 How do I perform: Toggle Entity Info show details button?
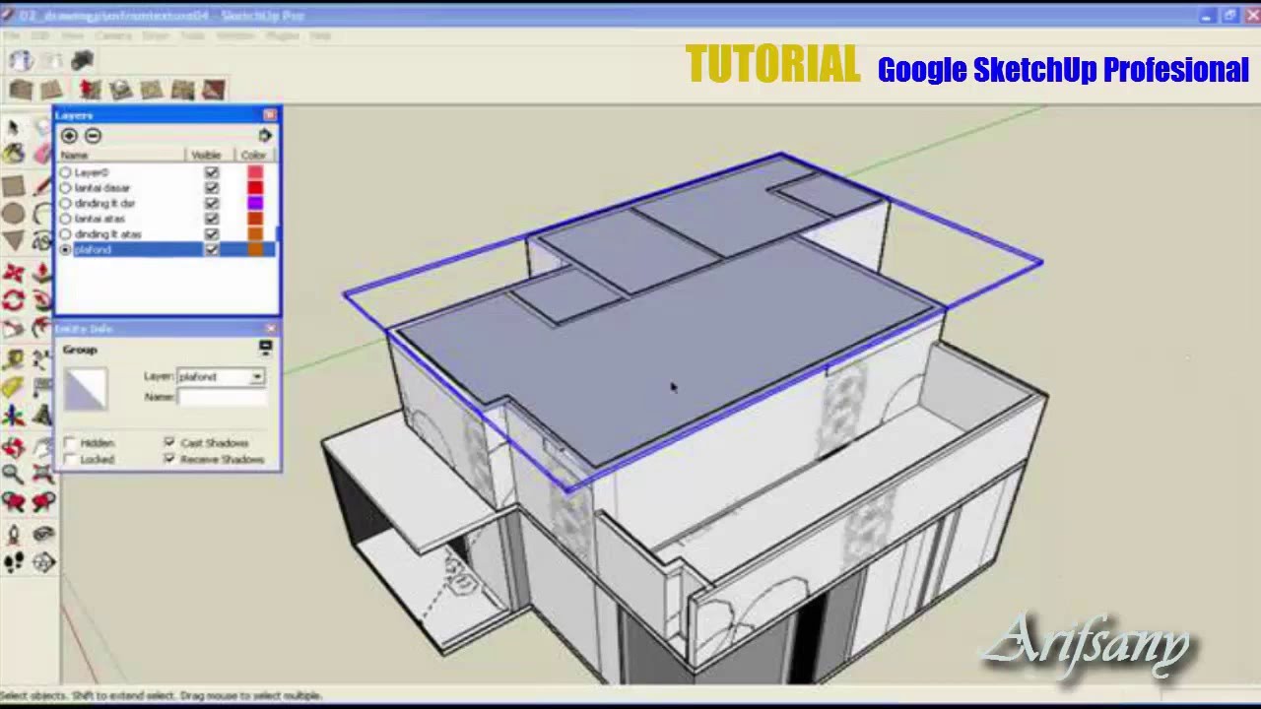265,348
